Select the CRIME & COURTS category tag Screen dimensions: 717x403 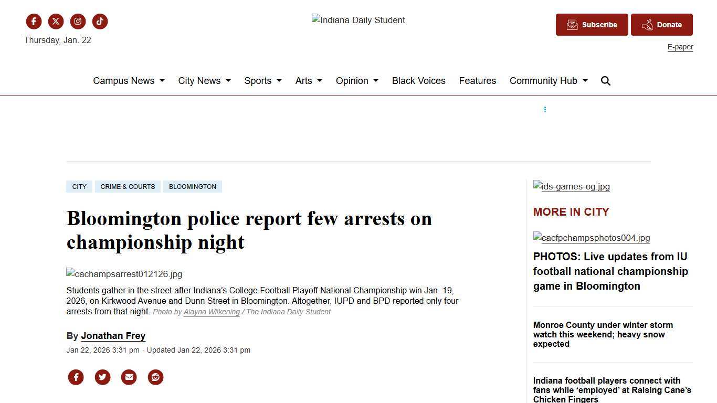pyautogui.click(x=128, y=186)
